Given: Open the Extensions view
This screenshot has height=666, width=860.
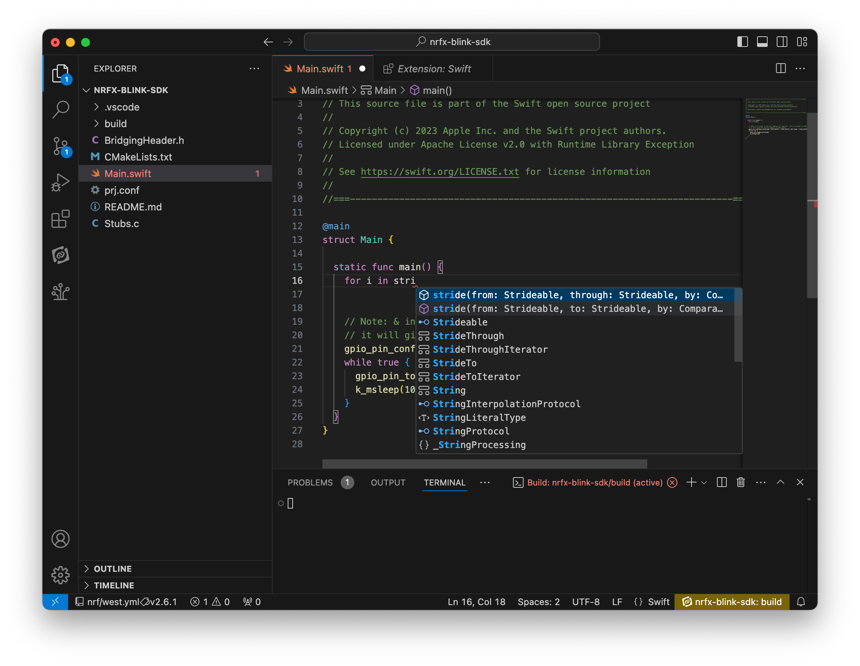Looking at the screenshot, I should coord(60,219).
